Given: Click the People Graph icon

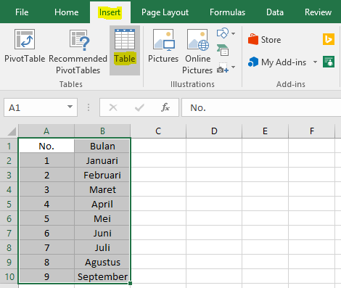Looking at the screenshot, I should coord(329,62).
